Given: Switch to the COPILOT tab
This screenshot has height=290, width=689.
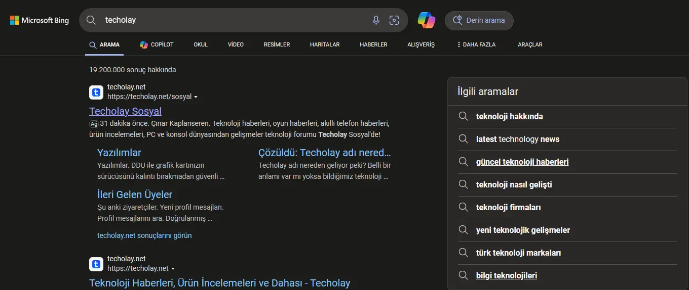Looking at the screenshot, I should 157,44.
